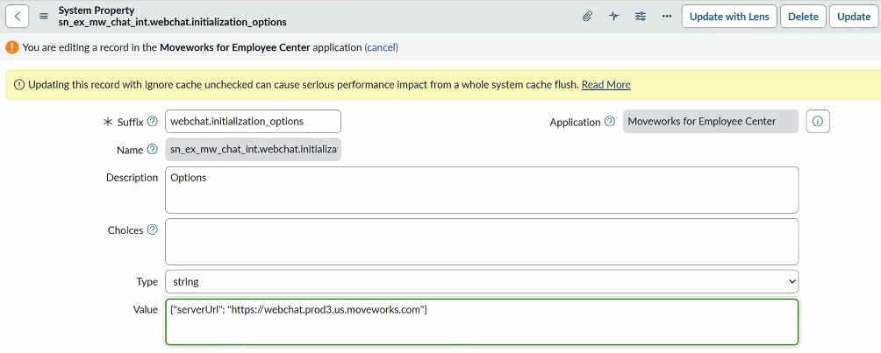Click into the Choices text area
The image size is (881, 353).
point(482,242)
